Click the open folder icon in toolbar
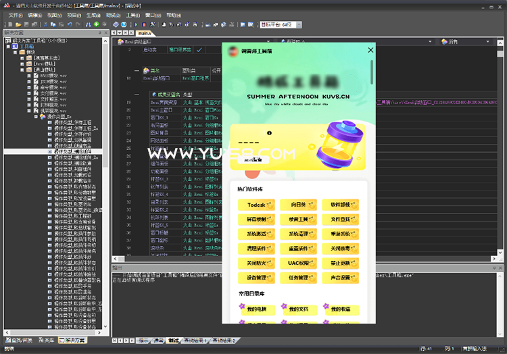This screenshot has height=354, width=507. point(18,24)
